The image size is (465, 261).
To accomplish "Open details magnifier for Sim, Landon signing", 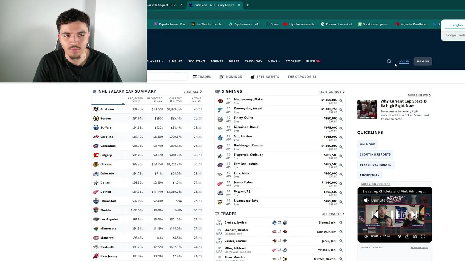I will click(x=341, y=137).
